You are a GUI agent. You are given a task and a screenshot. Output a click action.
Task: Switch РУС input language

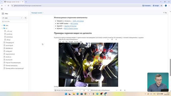coord(154,94)
